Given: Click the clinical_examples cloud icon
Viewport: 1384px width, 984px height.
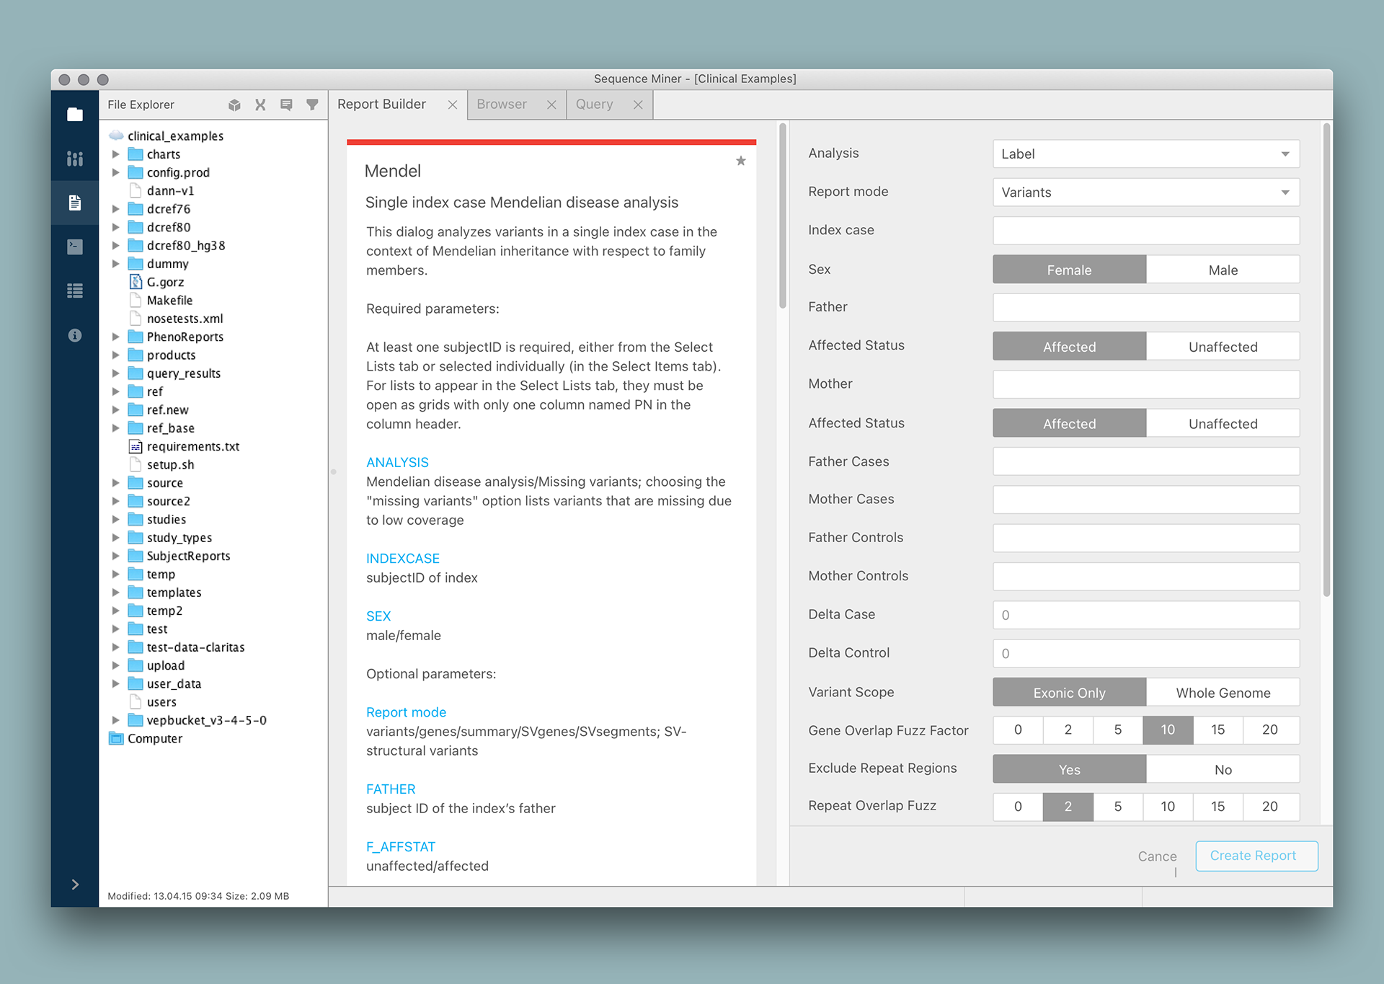Looking at the screenshot, I should (x=116, y=136).
